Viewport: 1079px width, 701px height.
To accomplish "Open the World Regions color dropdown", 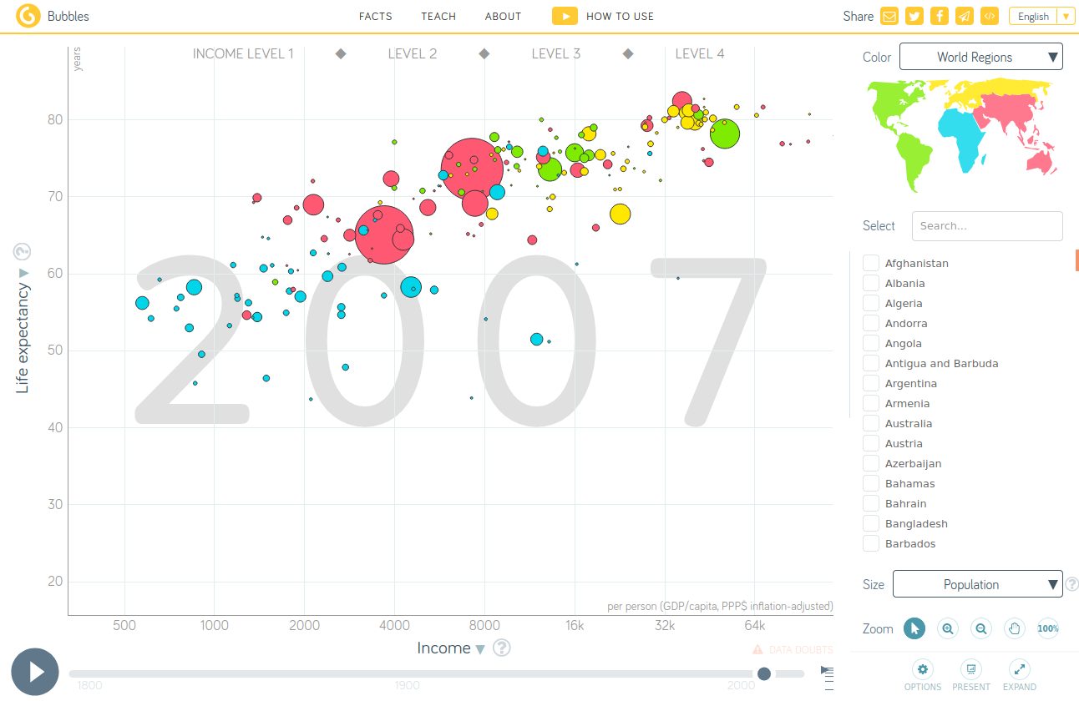I will (x=980, y=57).
